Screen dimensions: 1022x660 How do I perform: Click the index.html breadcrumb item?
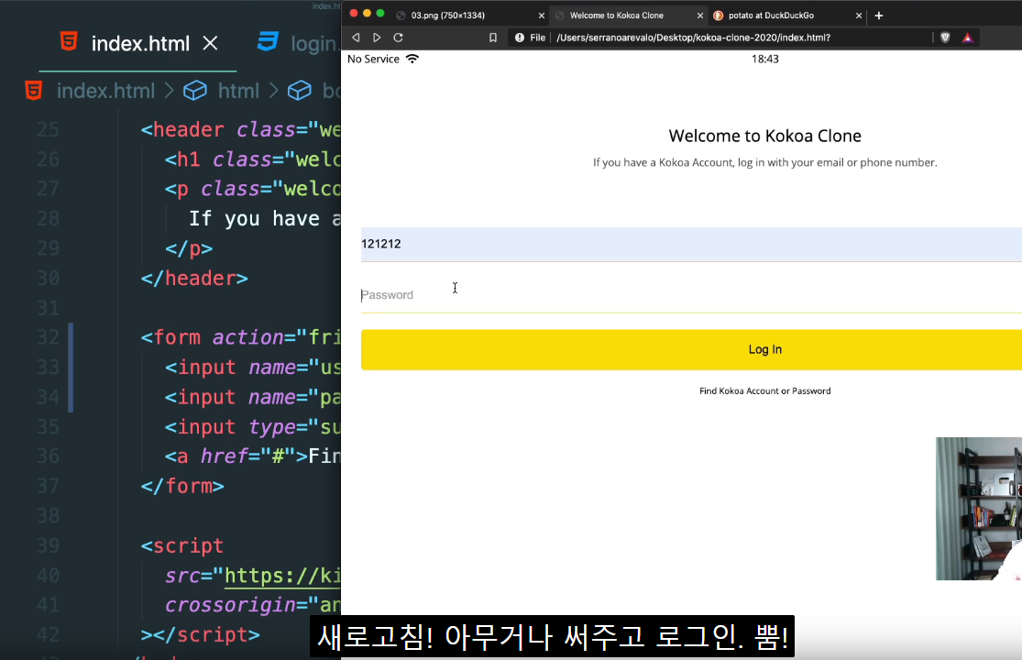pyautogui.click(x=105, y=91)
